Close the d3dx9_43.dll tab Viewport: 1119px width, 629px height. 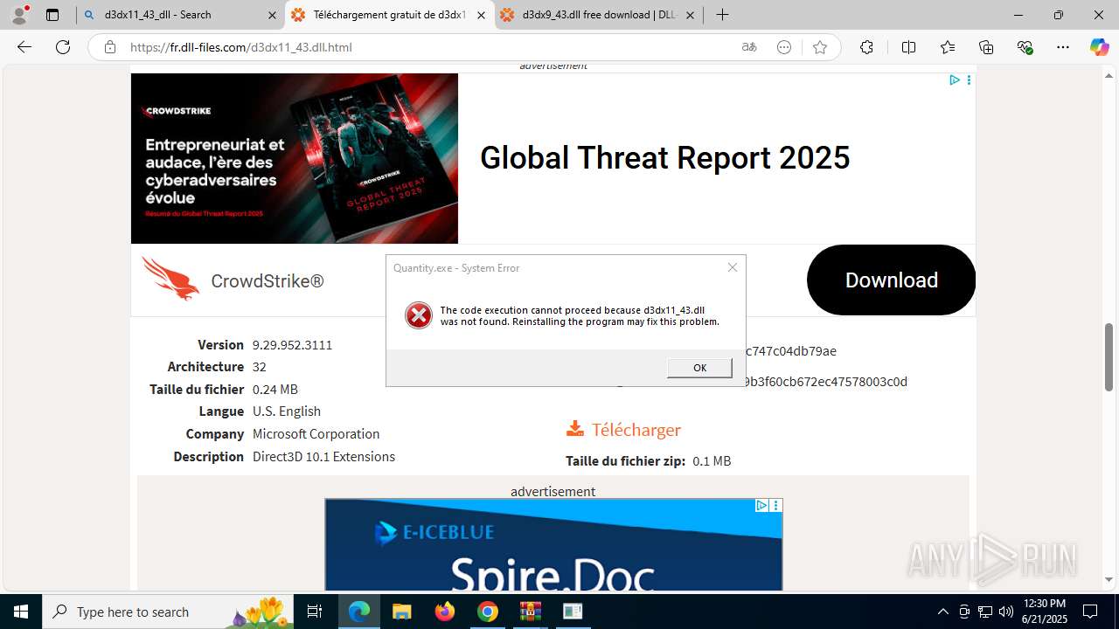click(x=691, y=15)
